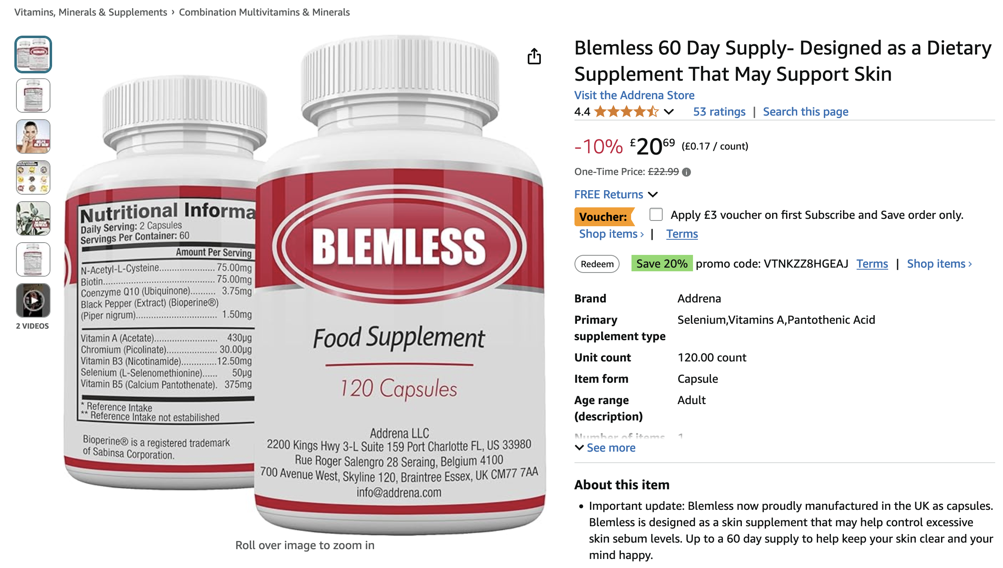Open the 53 ratings link
Screen dimensions: 1003x568
pos(719,111)
